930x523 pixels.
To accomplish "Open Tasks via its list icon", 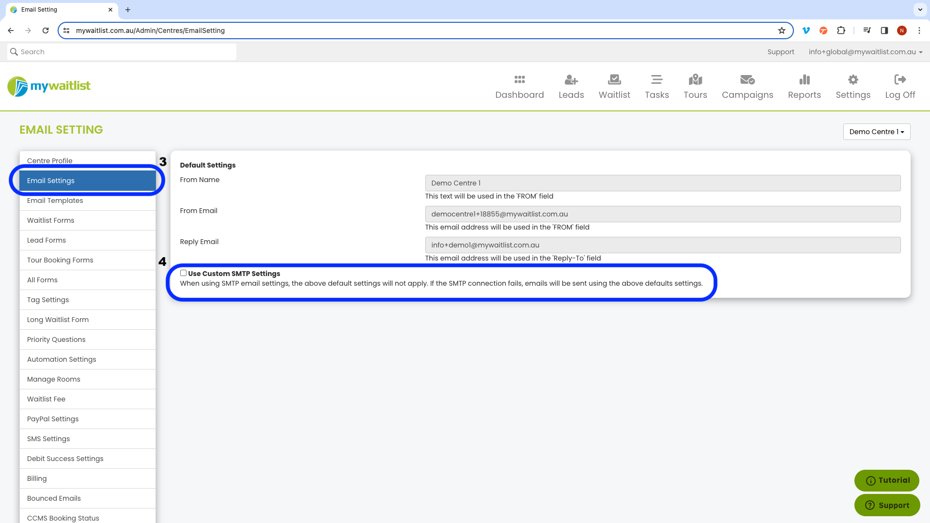I will [x=657, y=79].
